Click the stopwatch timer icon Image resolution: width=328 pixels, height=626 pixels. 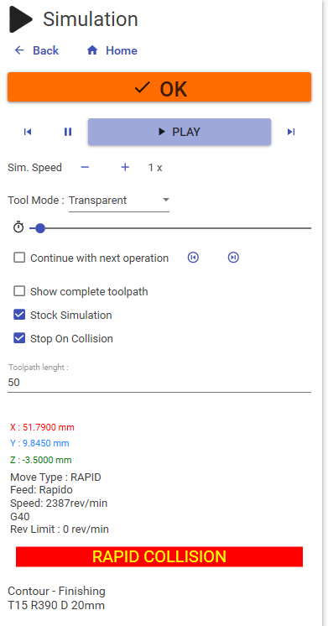click(18, 227)
